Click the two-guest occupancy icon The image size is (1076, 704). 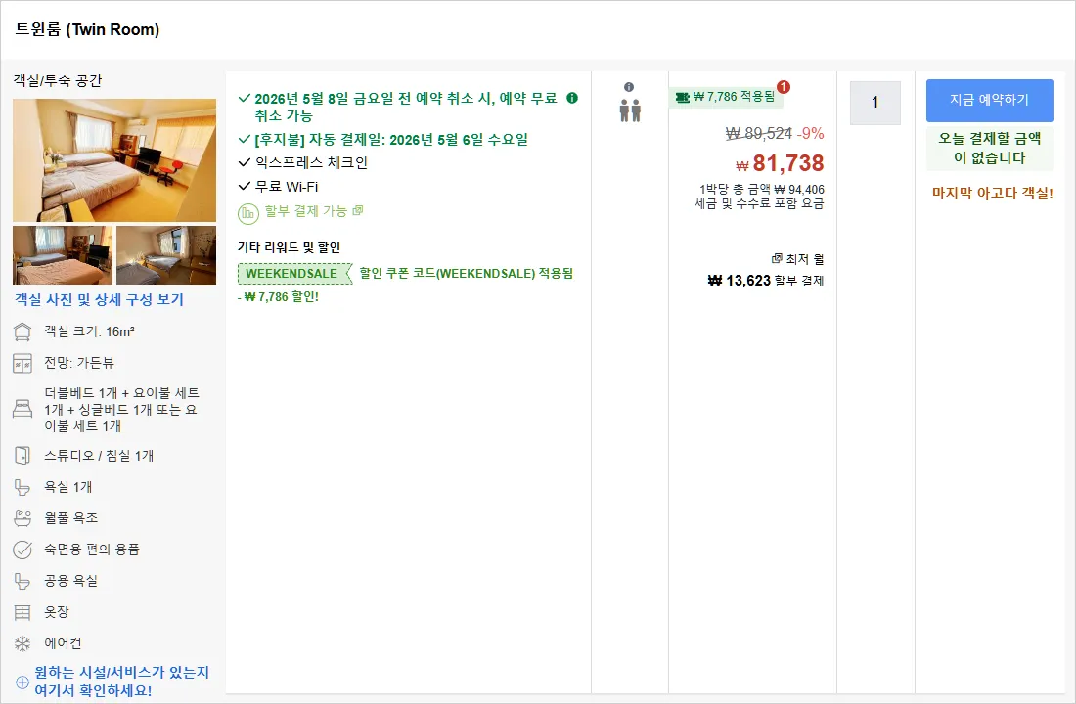tap(630, 110)
